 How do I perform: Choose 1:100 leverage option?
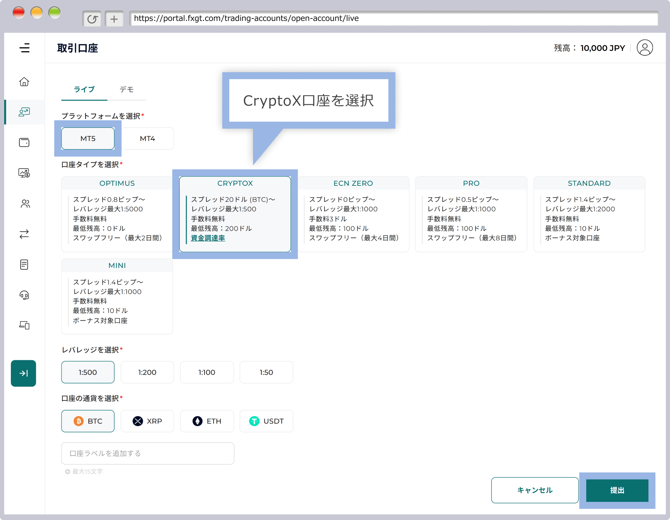207,372
